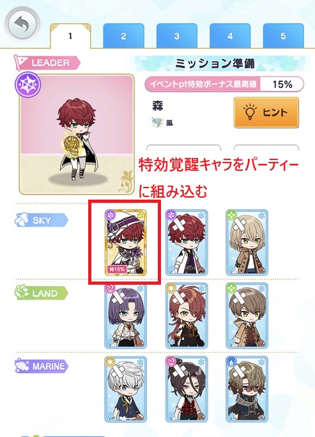Switch to party tab 2

pyautogui.click(x=123, y=36)
